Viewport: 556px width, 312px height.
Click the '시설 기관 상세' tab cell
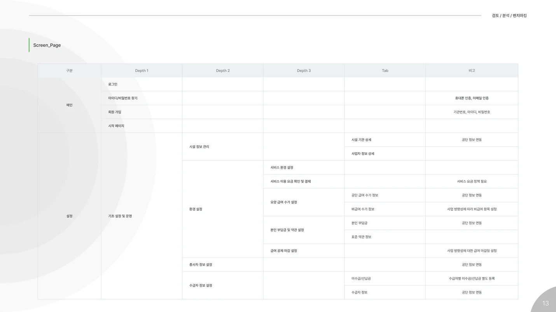pyautogui.click(x=385, y=140)
